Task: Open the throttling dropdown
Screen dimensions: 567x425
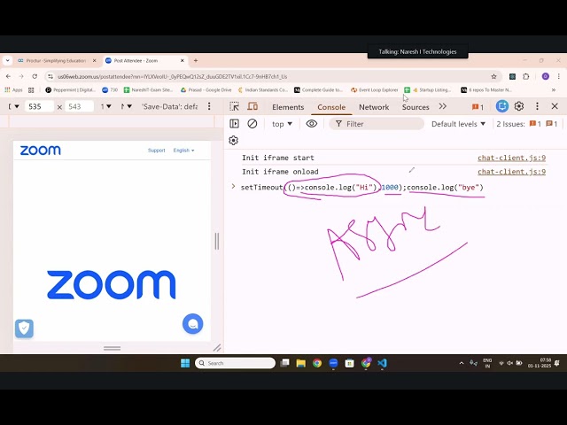Action: pyautogui.click(x=126, y=106)
